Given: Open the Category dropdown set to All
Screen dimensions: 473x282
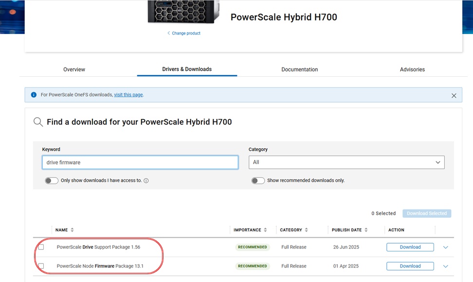Looking at the screenshot, I should tap(346, 162).
